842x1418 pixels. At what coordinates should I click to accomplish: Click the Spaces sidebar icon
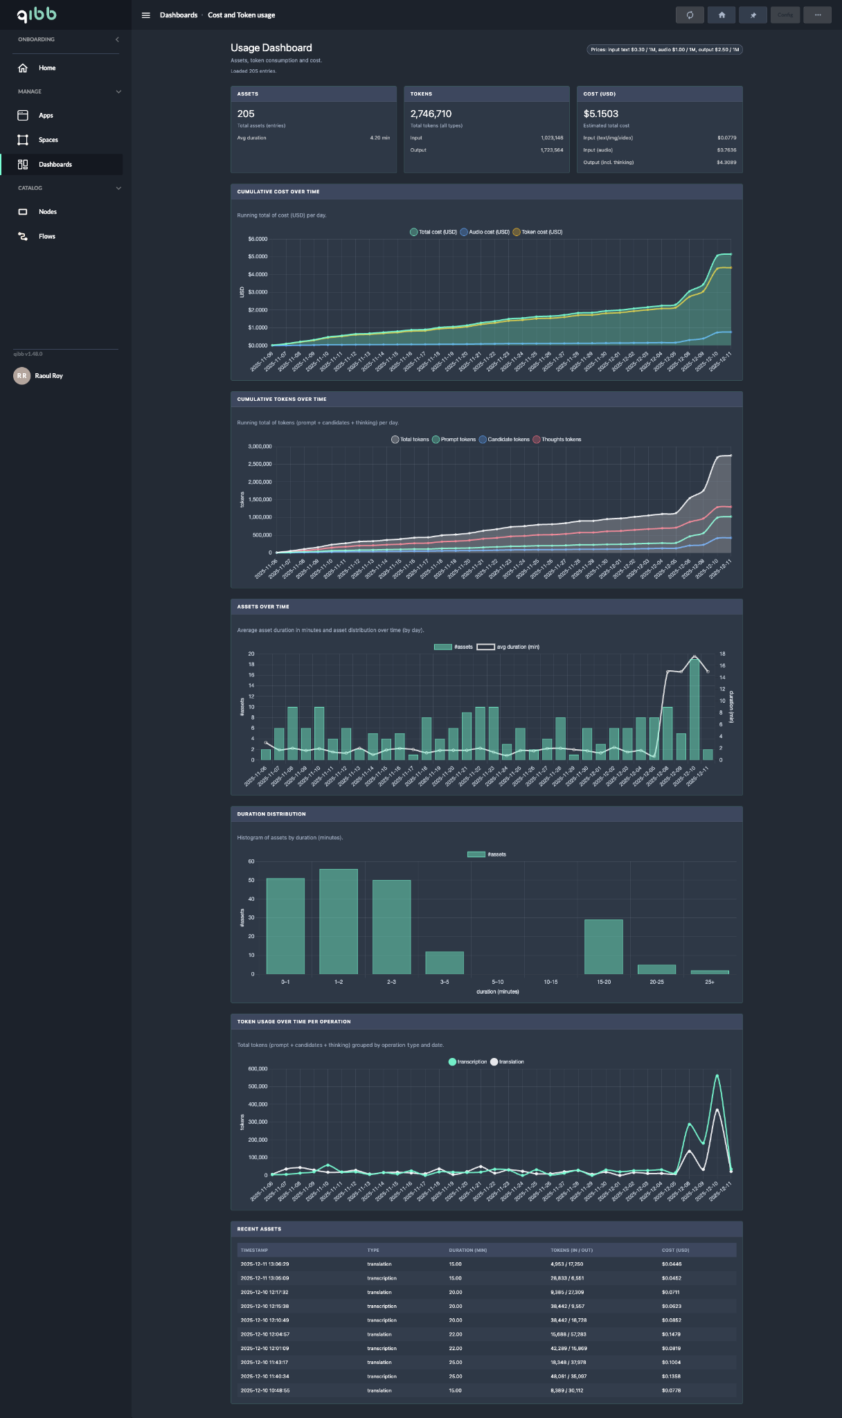23,140
